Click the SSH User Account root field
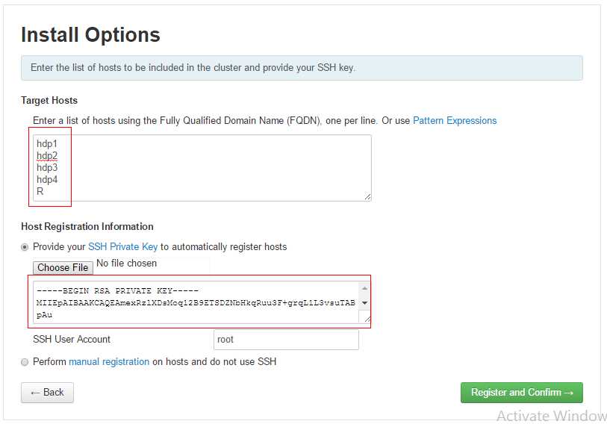This screenshot has height=424, width=607. click(286, 340)
